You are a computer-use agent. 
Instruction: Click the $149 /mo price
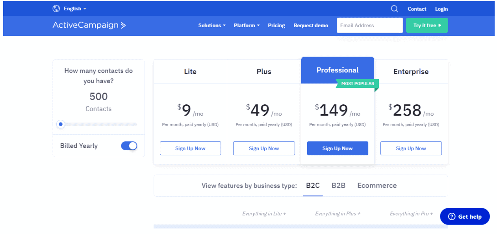tap(338, 111)
